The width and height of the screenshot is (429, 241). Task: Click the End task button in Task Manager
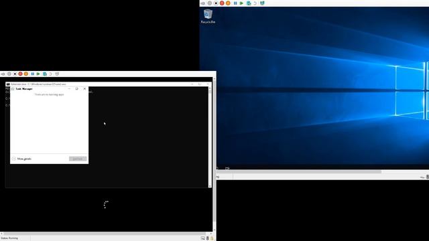pyautogui.click(x=78, y=159)
